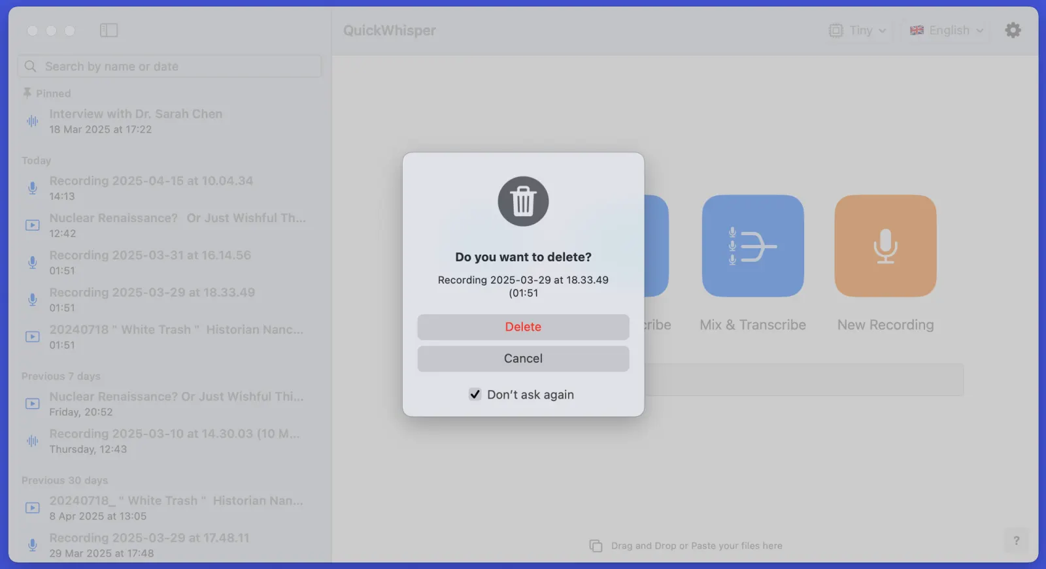Click Thursday, 12:43 timestamp

[x=88, y=449]
